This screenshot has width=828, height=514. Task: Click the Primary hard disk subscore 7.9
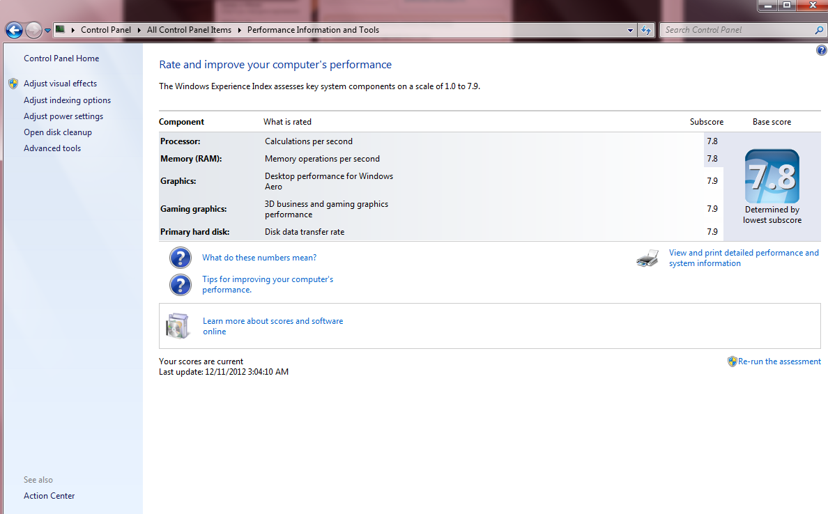point(712,232)
